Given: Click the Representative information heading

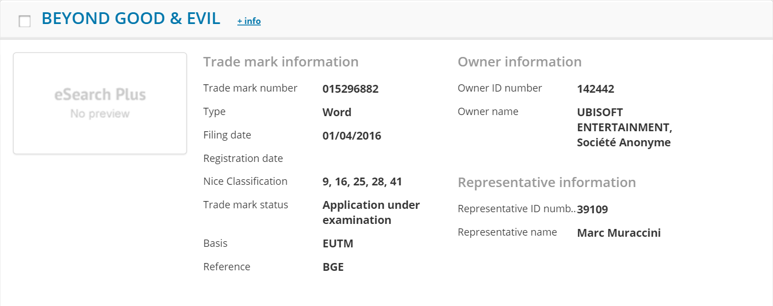Looking at the screenshot, I should click(x=546, y=183).
